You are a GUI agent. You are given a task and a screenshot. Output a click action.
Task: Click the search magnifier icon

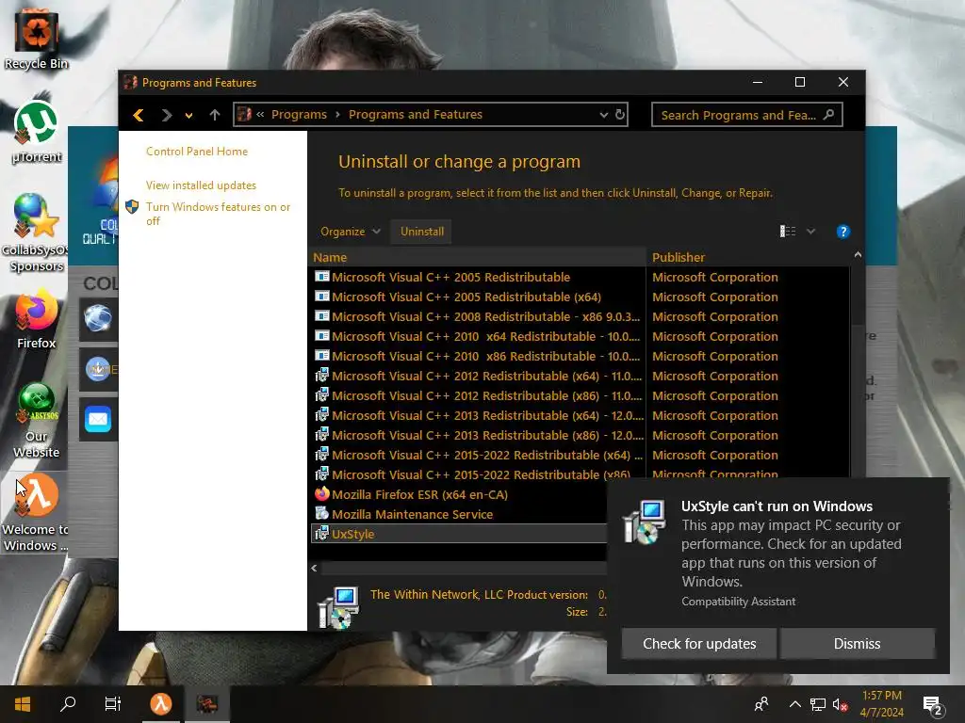[x=829, y=114]
